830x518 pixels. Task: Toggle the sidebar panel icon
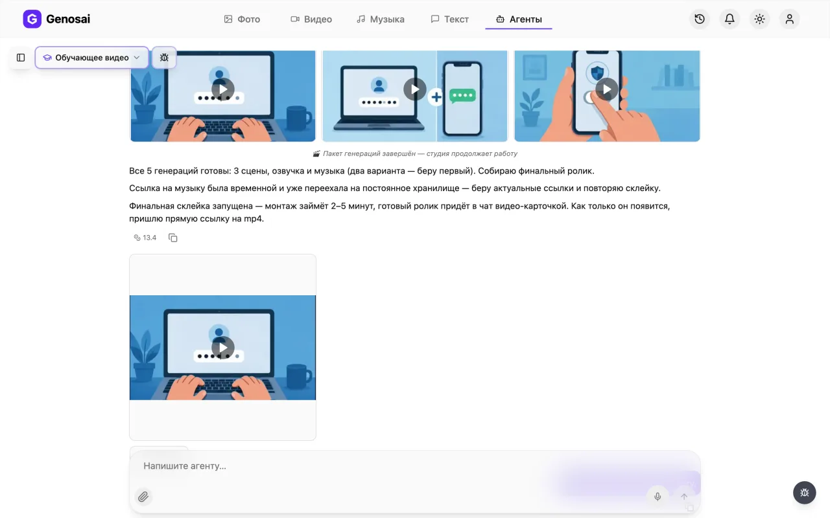(21, 58)
